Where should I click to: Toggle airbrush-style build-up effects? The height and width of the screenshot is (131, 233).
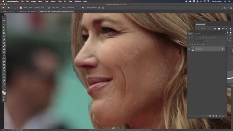coord(64,8)
